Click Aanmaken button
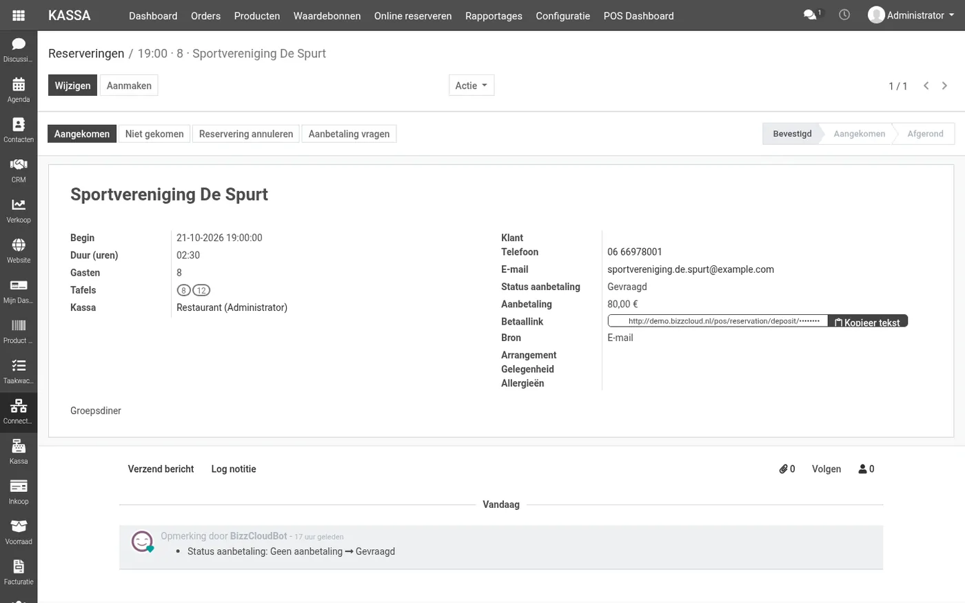 point(129,85)
